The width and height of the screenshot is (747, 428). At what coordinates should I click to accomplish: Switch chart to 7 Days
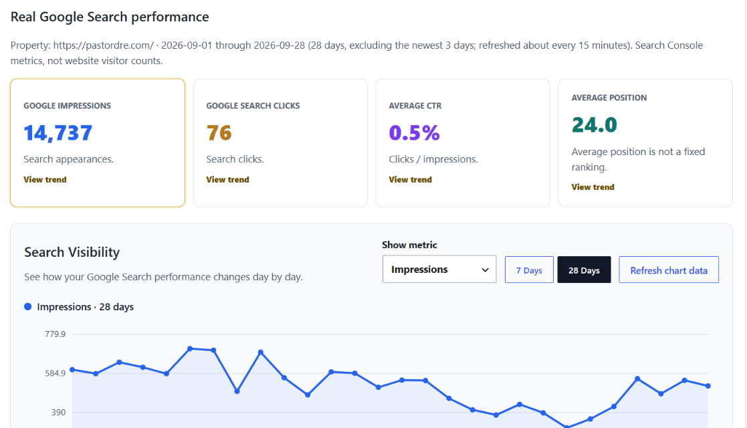[x=529, y=270]
